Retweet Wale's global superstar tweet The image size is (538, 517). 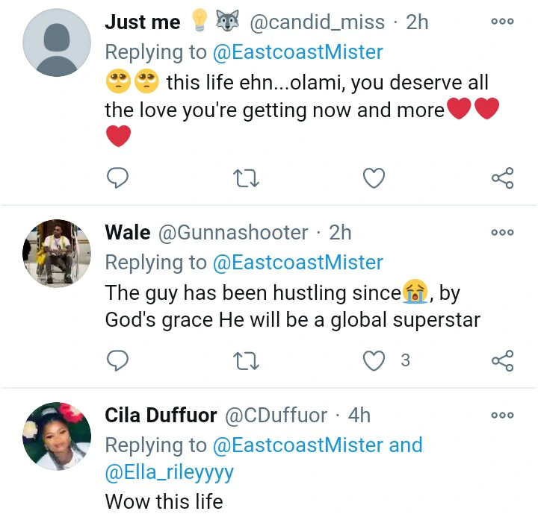coord(246,361)
